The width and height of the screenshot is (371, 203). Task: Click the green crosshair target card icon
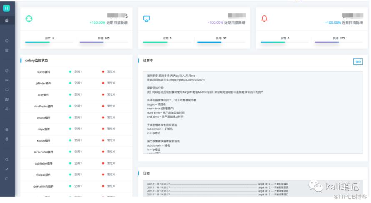[x=29, y=19]
